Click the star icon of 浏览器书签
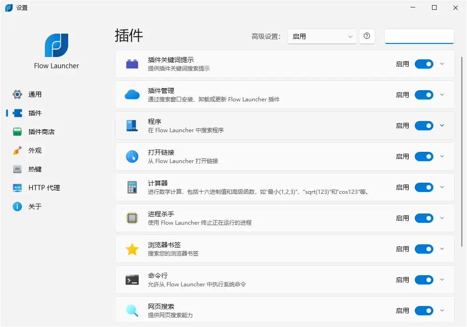The width and height of the screenshot is (467, 327). 132,249
